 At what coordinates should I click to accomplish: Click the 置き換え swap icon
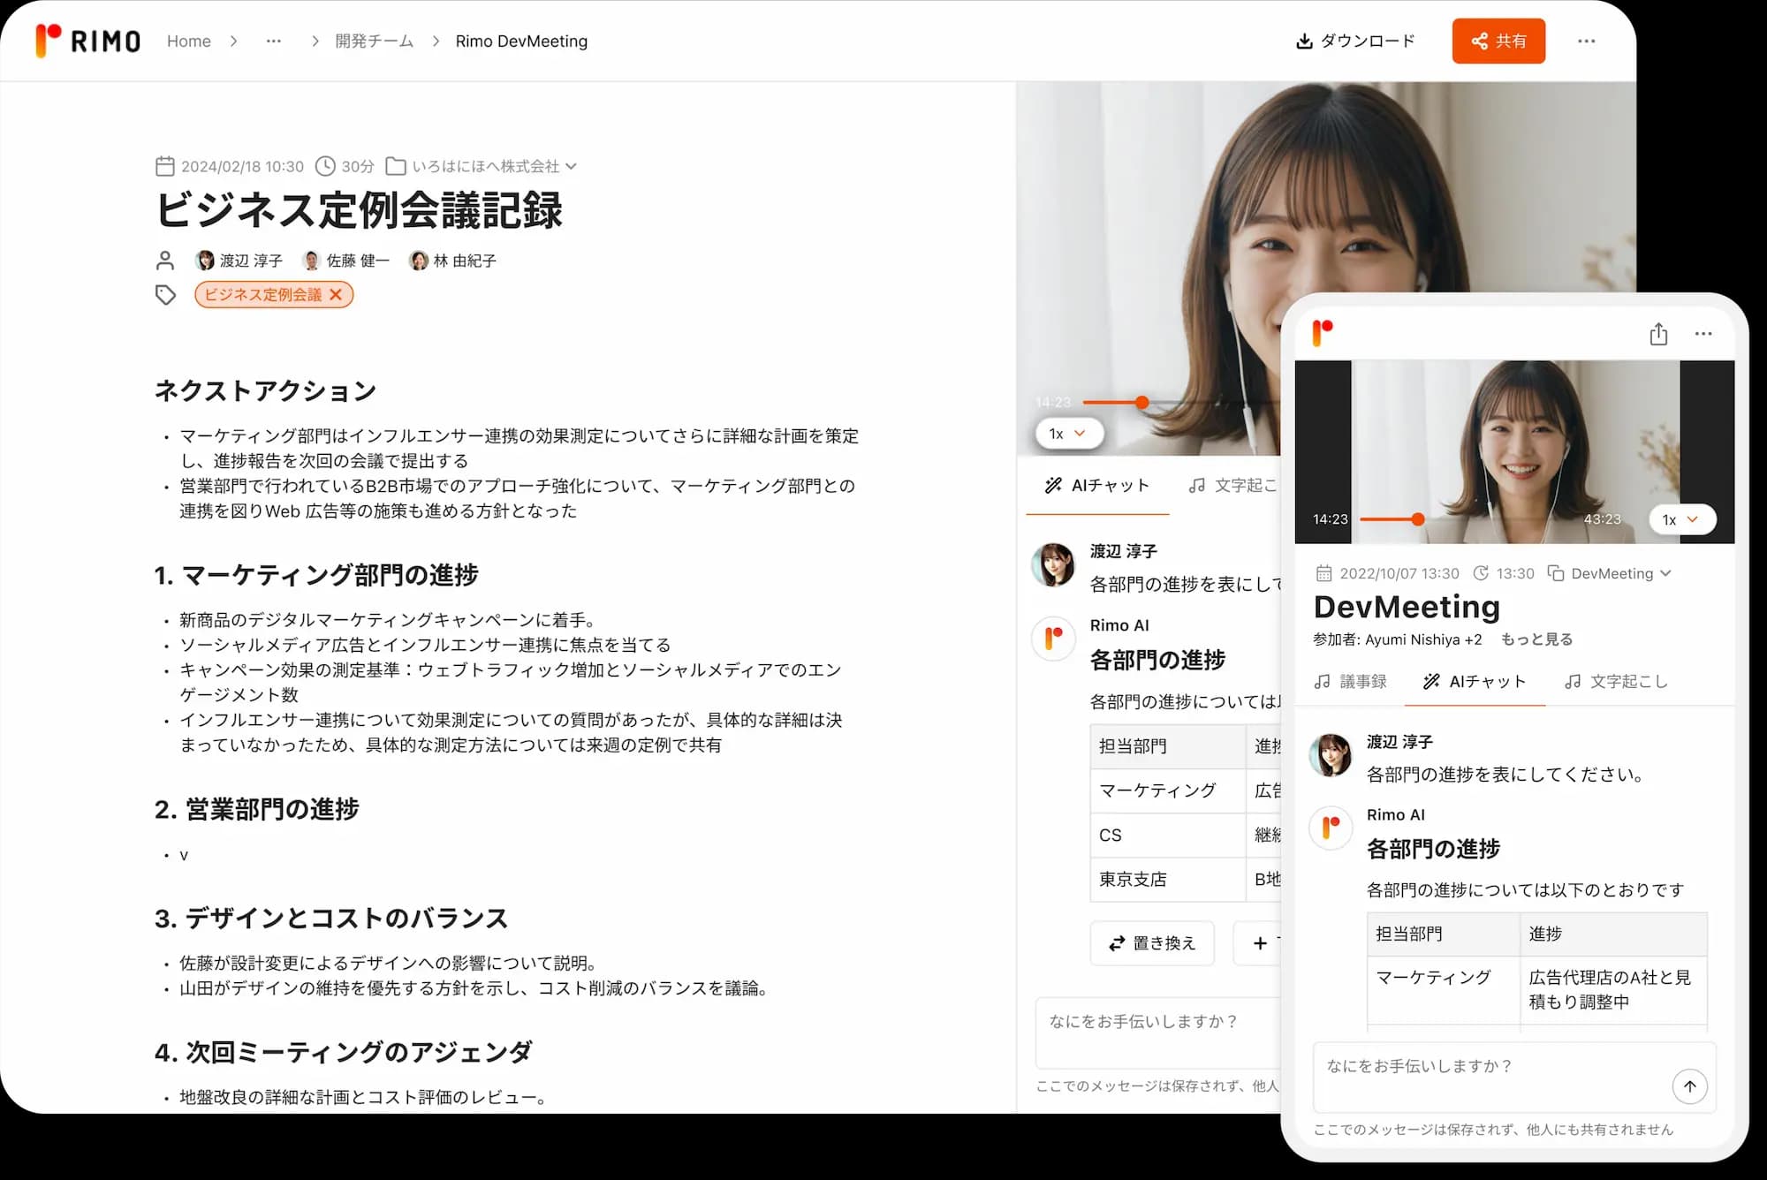(1115, 943)
